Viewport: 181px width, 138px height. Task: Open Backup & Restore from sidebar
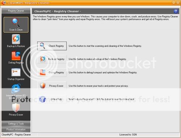pos(16,41)
